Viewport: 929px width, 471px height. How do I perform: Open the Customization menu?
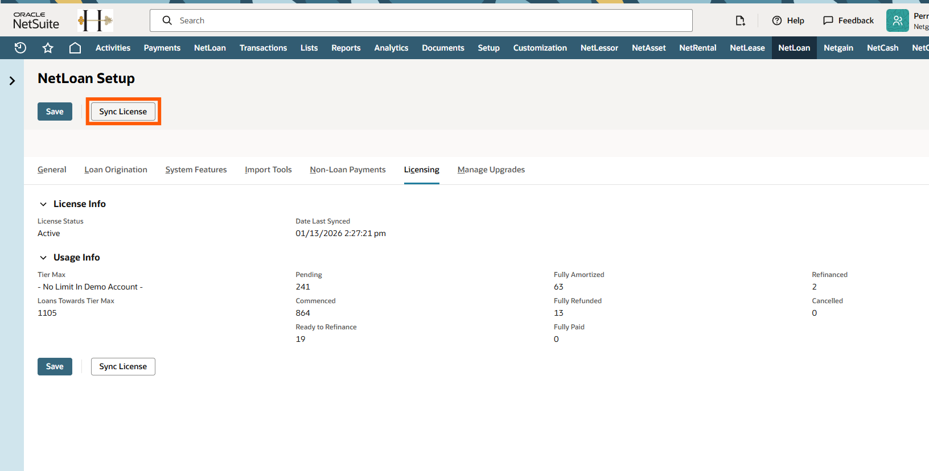(x=540, y=48)
